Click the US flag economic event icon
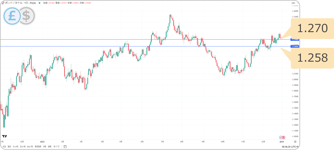 click(284, 137)
